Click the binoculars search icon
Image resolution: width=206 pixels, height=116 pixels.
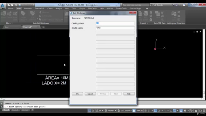151,5
